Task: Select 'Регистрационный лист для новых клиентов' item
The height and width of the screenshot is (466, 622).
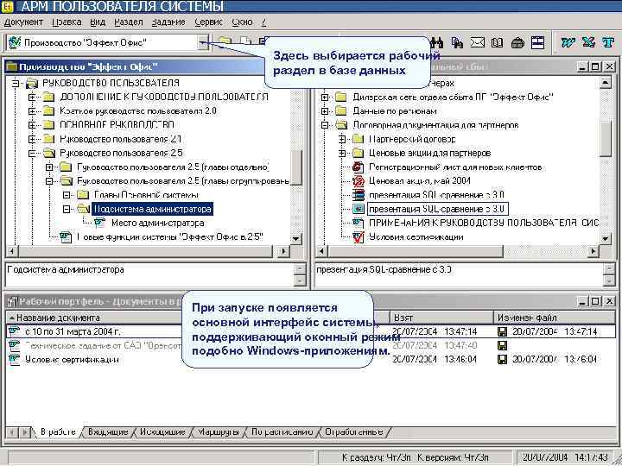Action: click(x=455, y=167)
